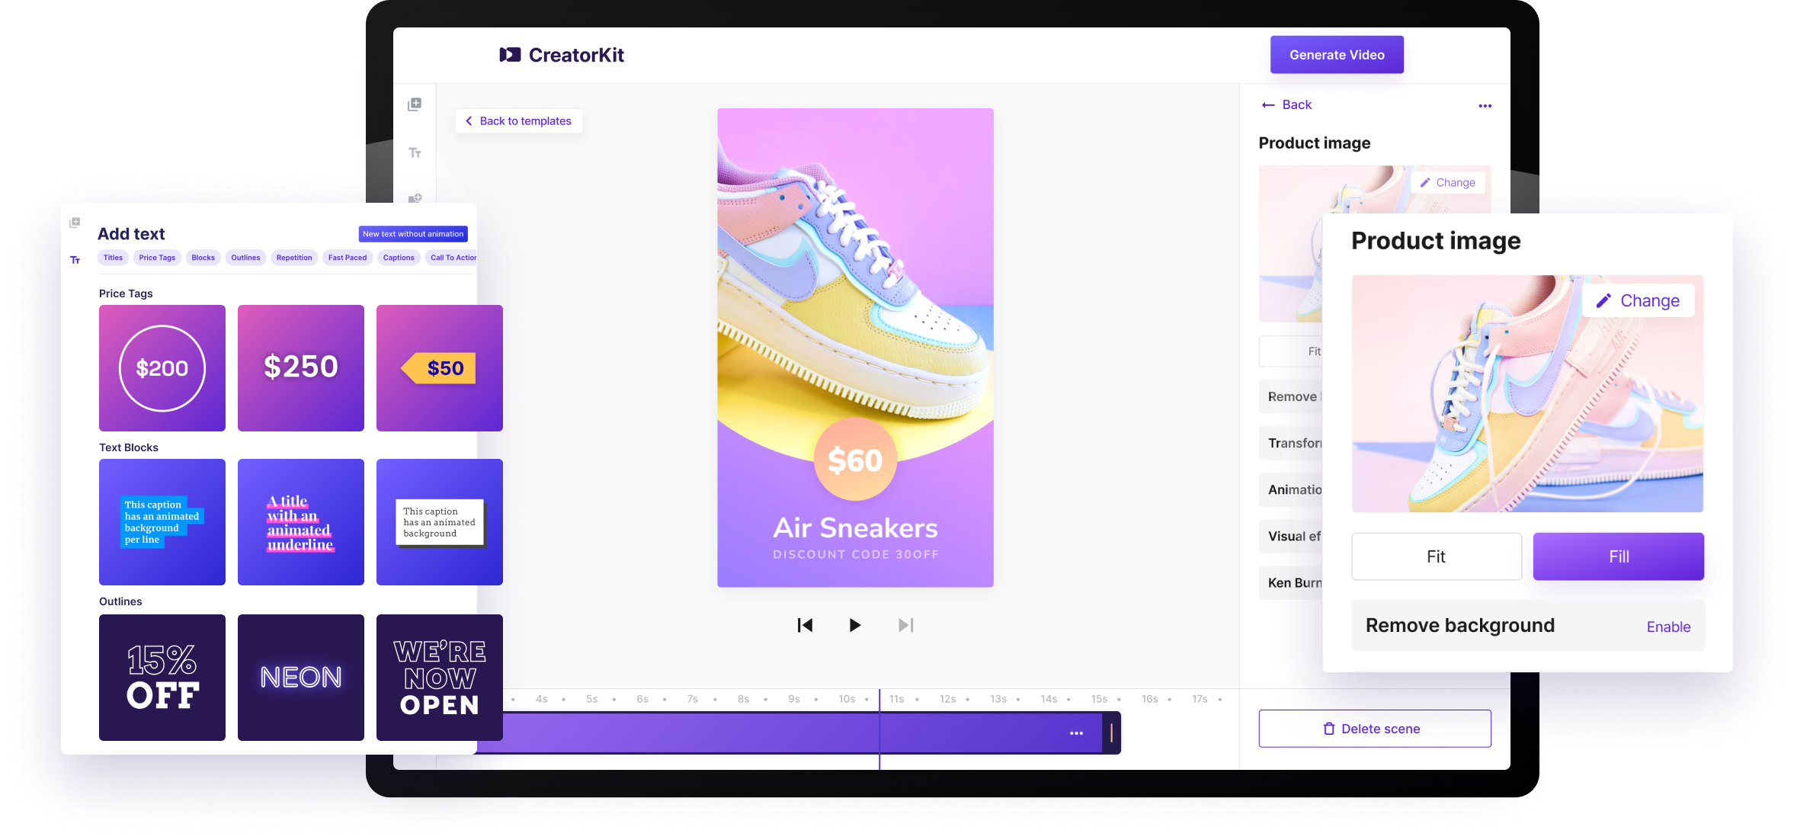The image size is (1794, 840).
Task: Select the Fast Paced category chip
Action: pos(348,258)
